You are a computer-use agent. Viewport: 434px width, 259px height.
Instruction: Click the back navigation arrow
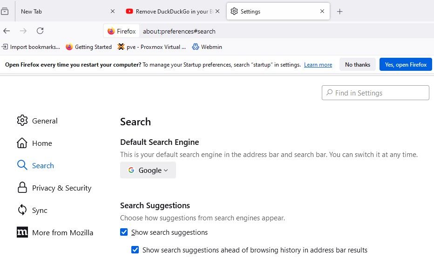7,31
